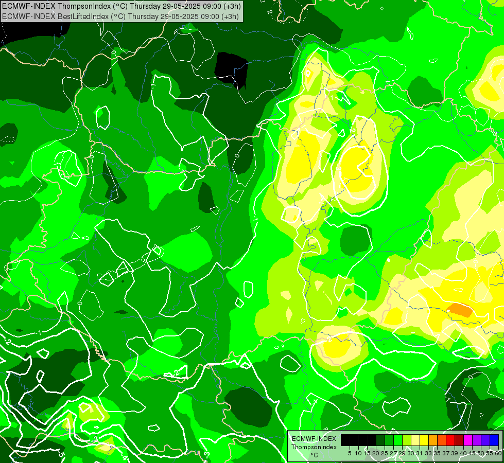The width and height of the screenshot is (504, 463).
Task: Click the black legend swatch between 15 and 20
Action: (371, 440)
